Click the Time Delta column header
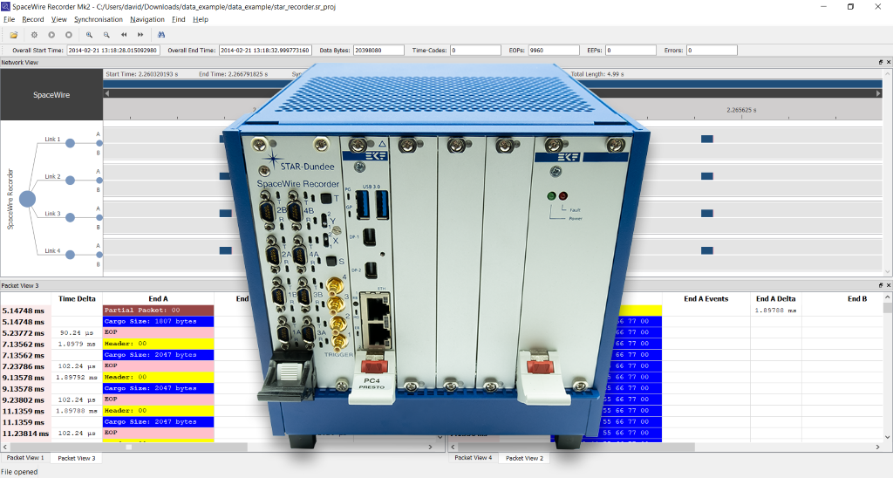The height and width of the screenshot is (478, 893). [77, 298]
